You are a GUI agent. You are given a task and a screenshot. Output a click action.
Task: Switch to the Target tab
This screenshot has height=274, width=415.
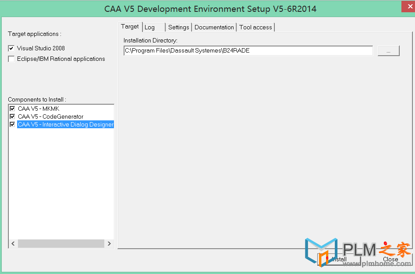[130, 27]
